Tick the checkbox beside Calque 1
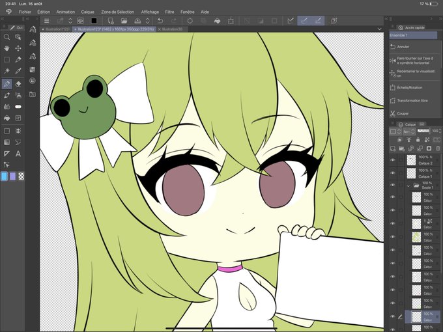Viewport: 443px width, 332px height. tap(401, 173)
